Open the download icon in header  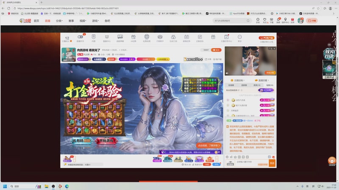[272, 20]
